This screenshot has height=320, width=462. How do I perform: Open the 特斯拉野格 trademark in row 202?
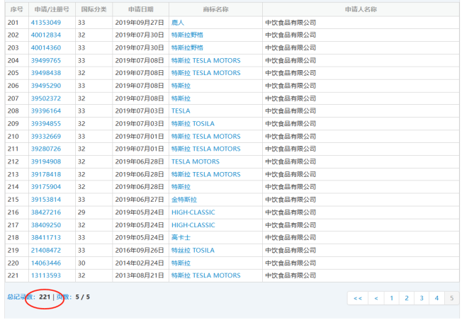pos(187,35)
